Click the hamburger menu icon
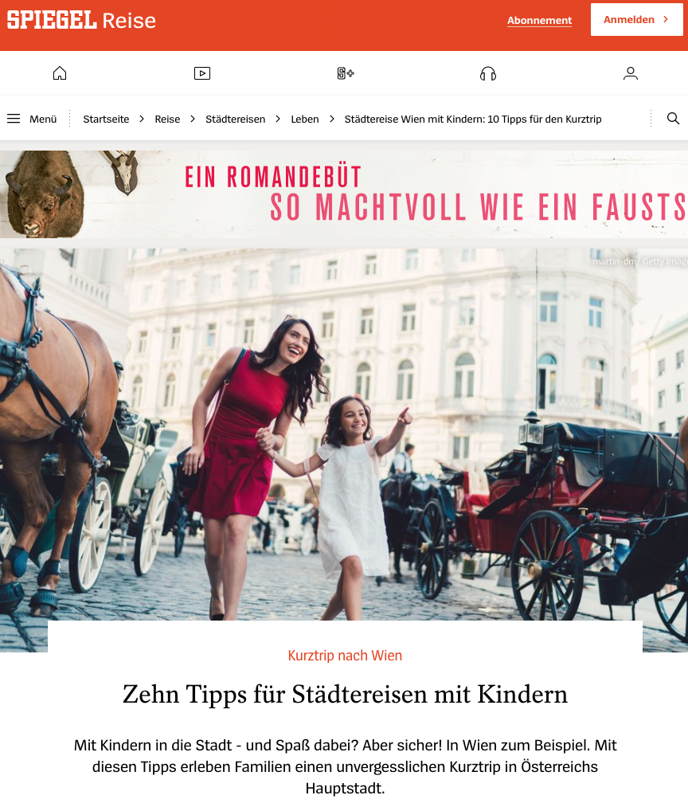The image size is (688, 803). pos(14,119)
